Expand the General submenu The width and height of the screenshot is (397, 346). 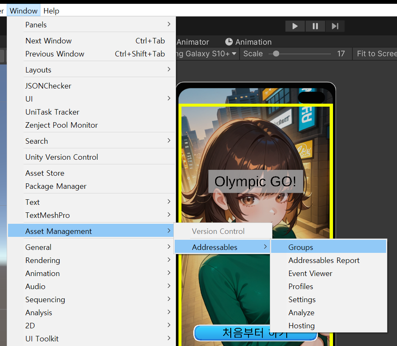pyautogui.click(x=92, y=247)
